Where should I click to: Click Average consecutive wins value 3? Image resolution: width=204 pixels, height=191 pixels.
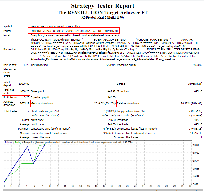(x=115, y=137)
